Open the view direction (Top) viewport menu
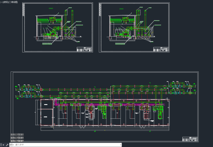 (x=6, y=2)
